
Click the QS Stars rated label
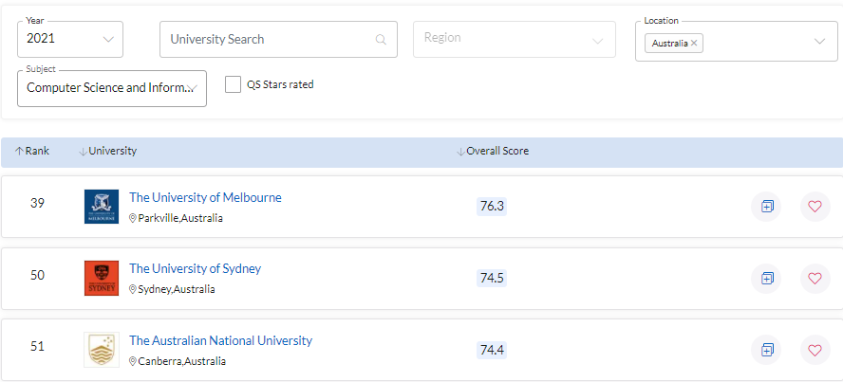[x=280, y=84]
